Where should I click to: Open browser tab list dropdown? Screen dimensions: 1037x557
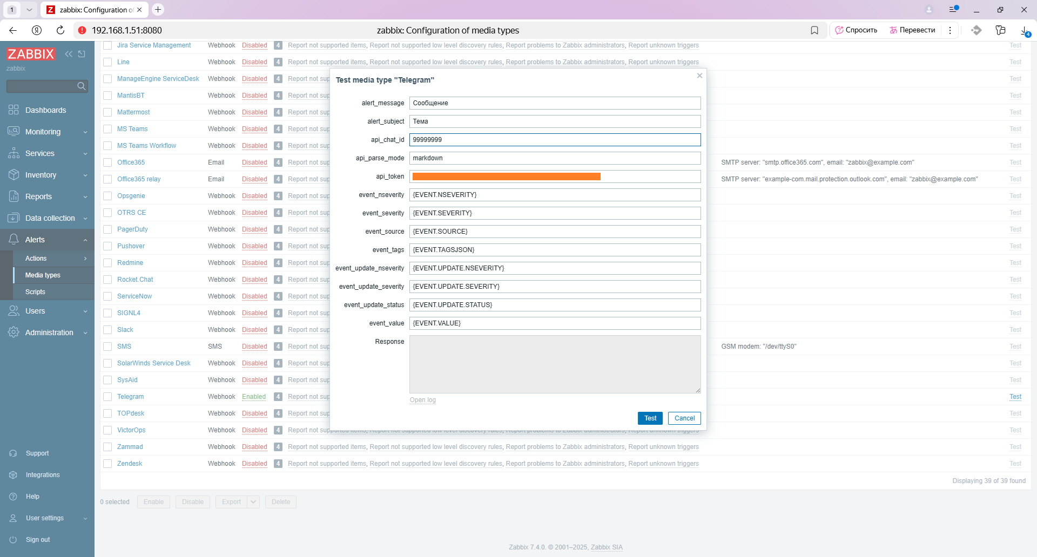[x=29, y=10]
